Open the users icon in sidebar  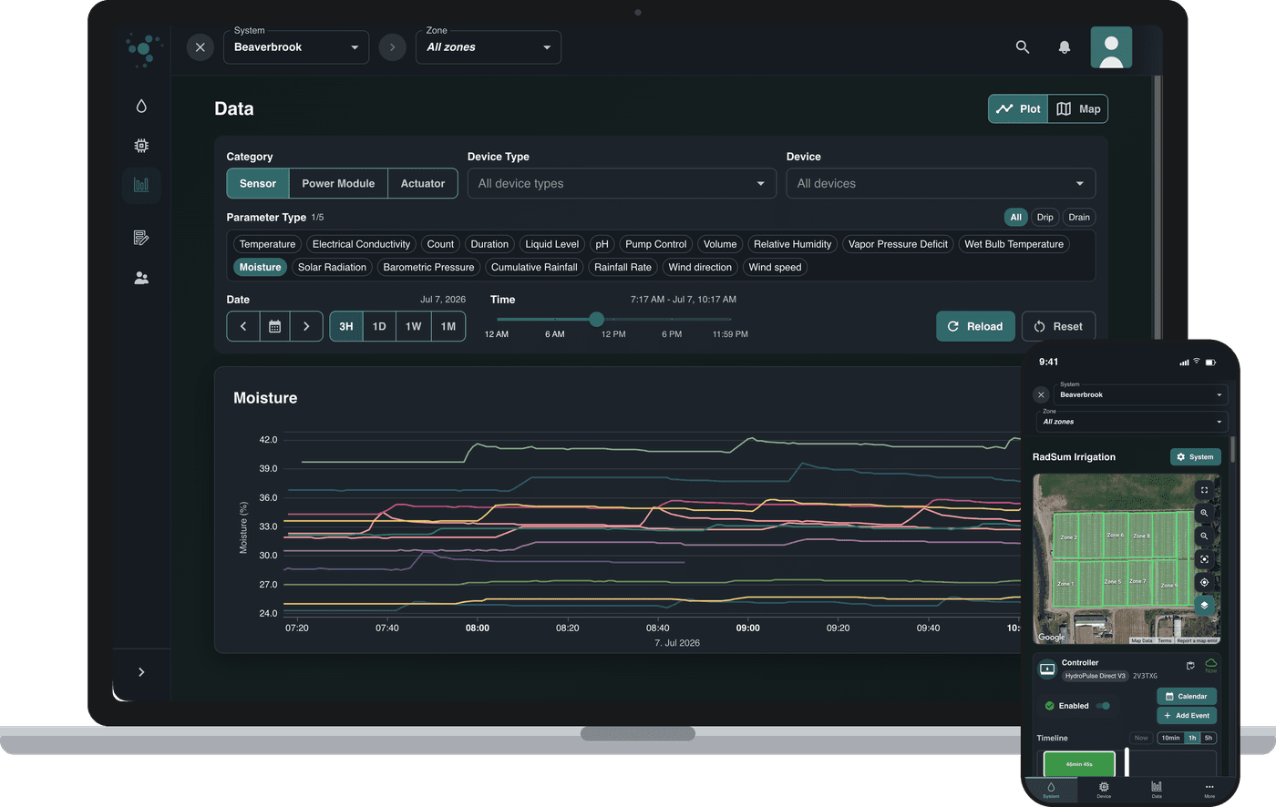(141, 278)
